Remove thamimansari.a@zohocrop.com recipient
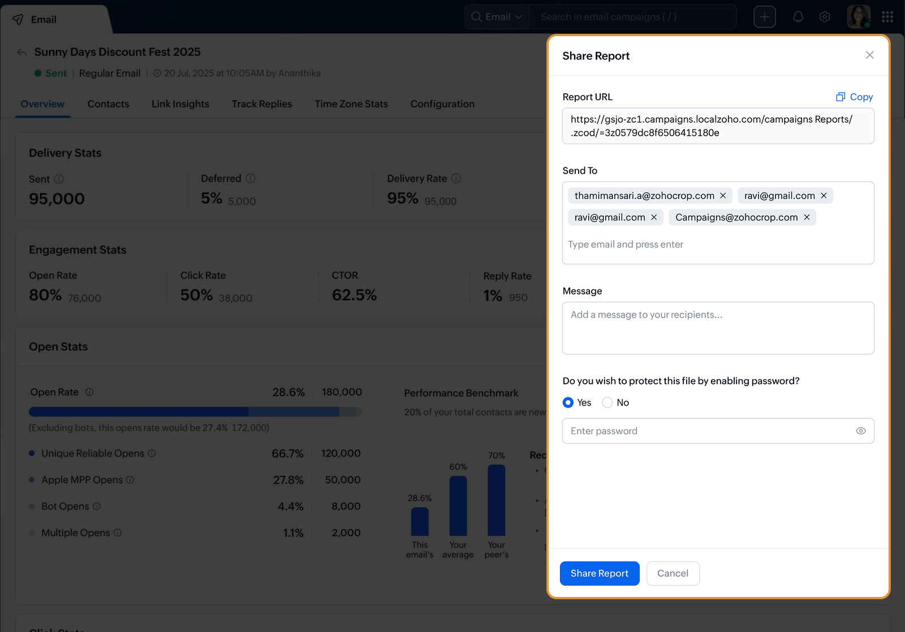905x632 pixels. (723, 196)
